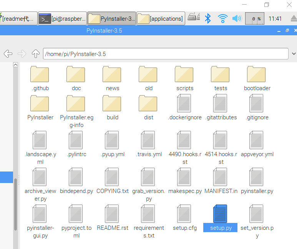Select the setup.cfg file
Screen dimensions: 297x249
(184, 218)
